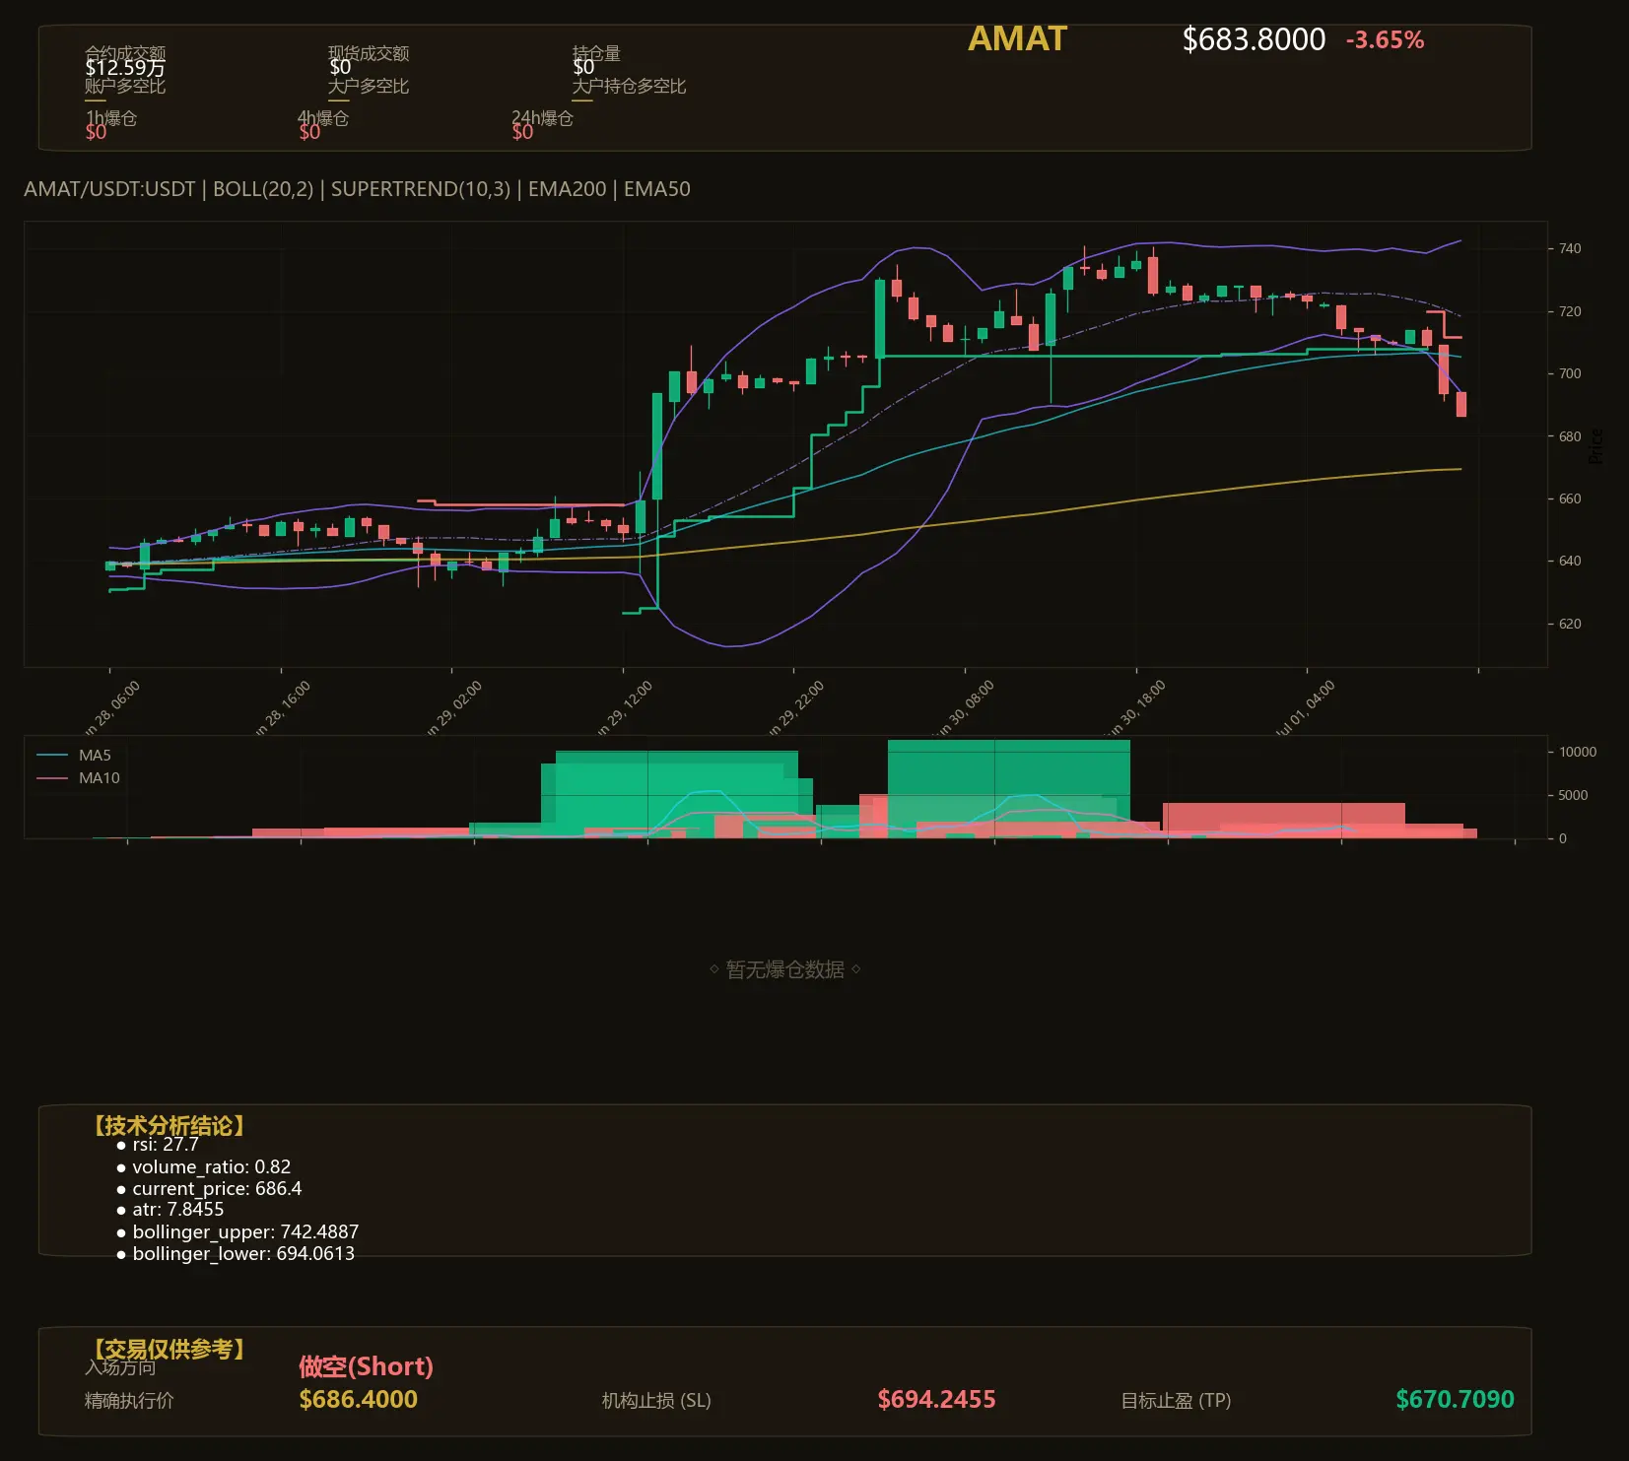Click the 700 price axis label
Screen dimensions: 1629x1461
pyautogui.click(x=1570, y=374)
